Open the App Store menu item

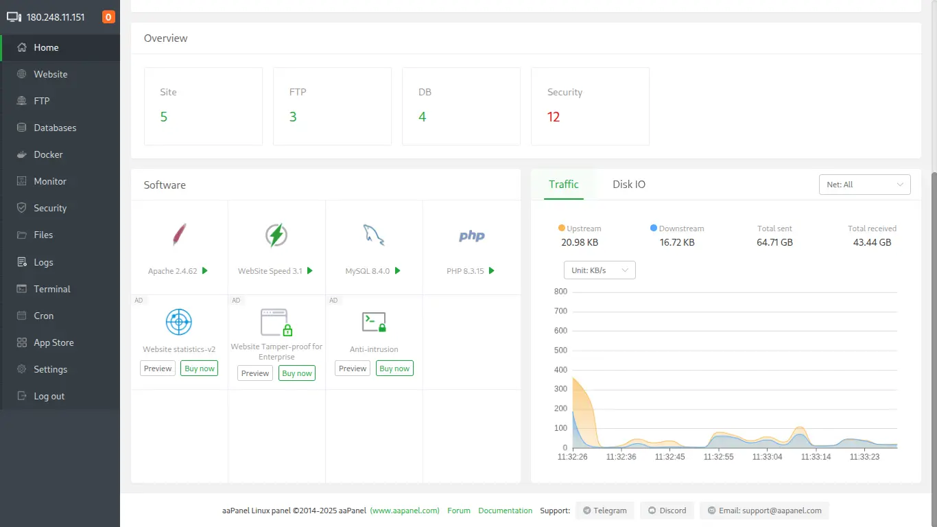[x=60, y=342]
